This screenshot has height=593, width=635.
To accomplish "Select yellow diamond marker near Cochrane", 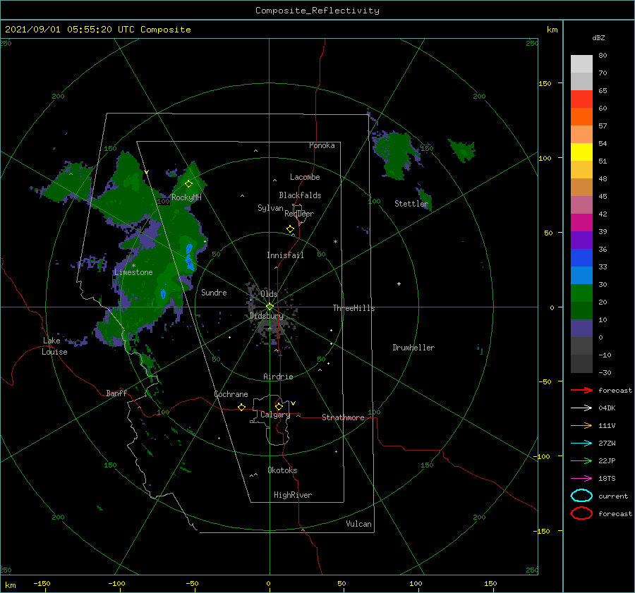I will pos(242,408).
